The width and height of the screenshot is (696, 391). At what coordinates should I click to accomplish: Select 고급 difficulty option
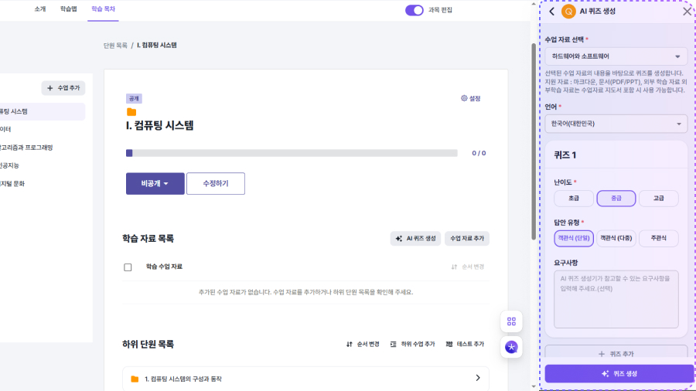tap(659, 199)
